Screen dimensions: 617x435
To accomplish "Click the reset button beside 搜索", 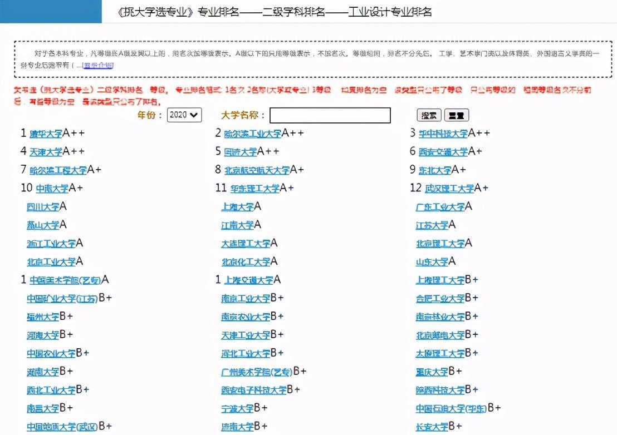I will (x=457, y=115).
